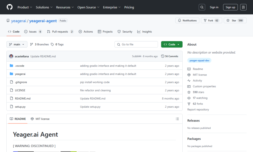Click the setup.py file icon
Screen dimensions: 253x152
(12, 107)
